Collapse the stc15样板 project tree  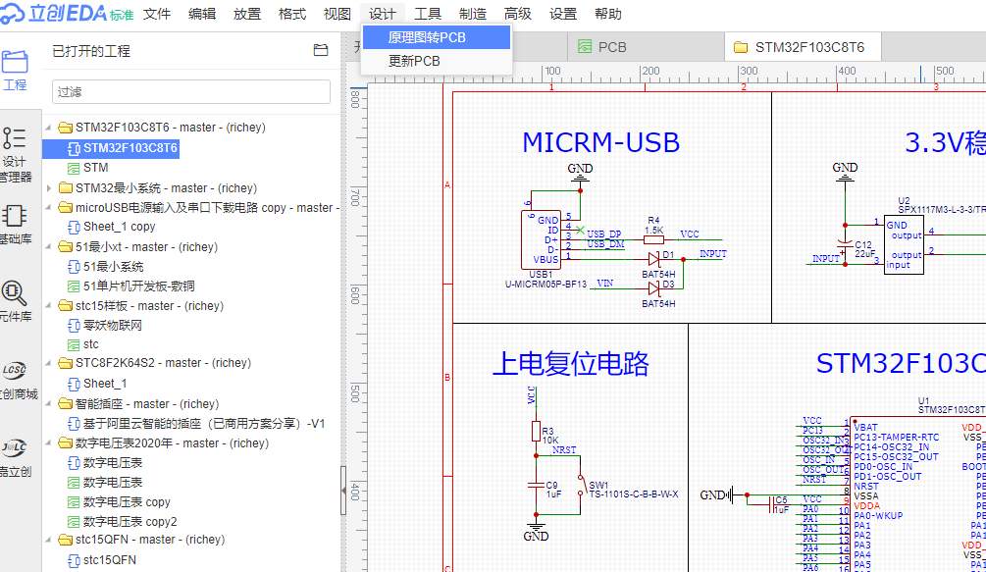pos(49,306)
